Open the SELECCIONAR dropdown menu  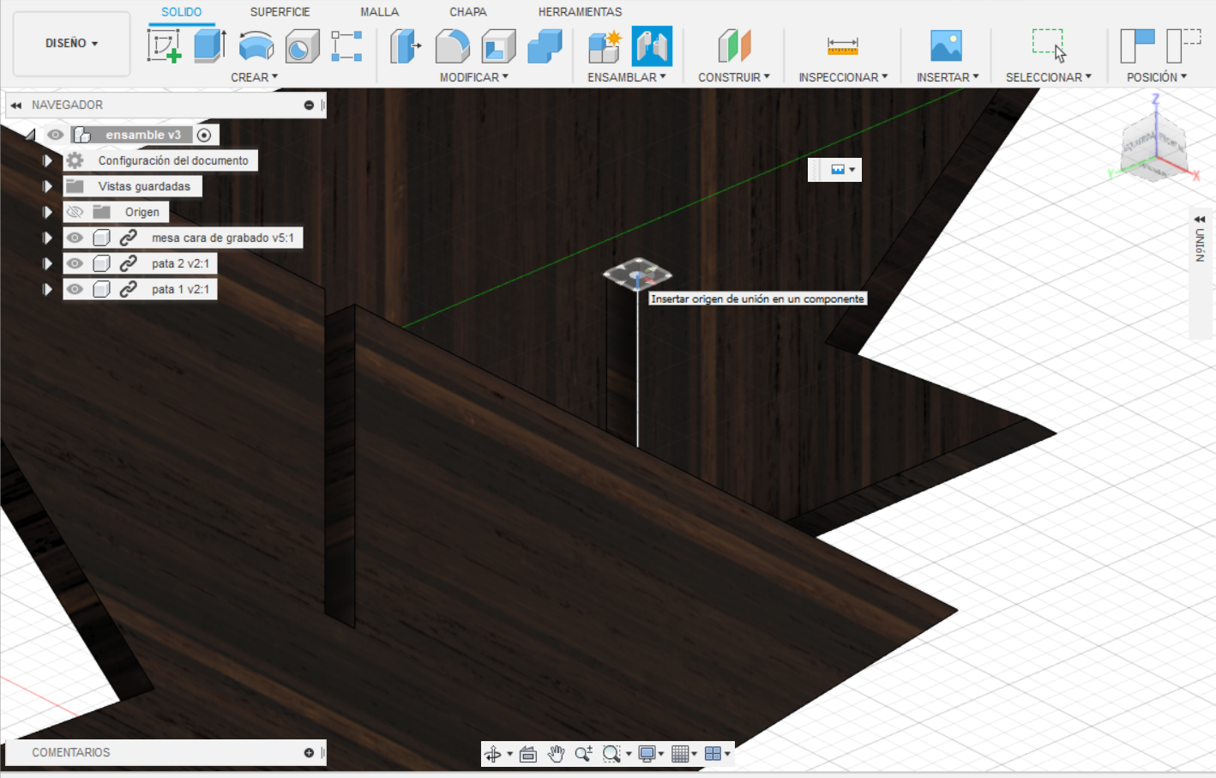[x=1049, y=77]
